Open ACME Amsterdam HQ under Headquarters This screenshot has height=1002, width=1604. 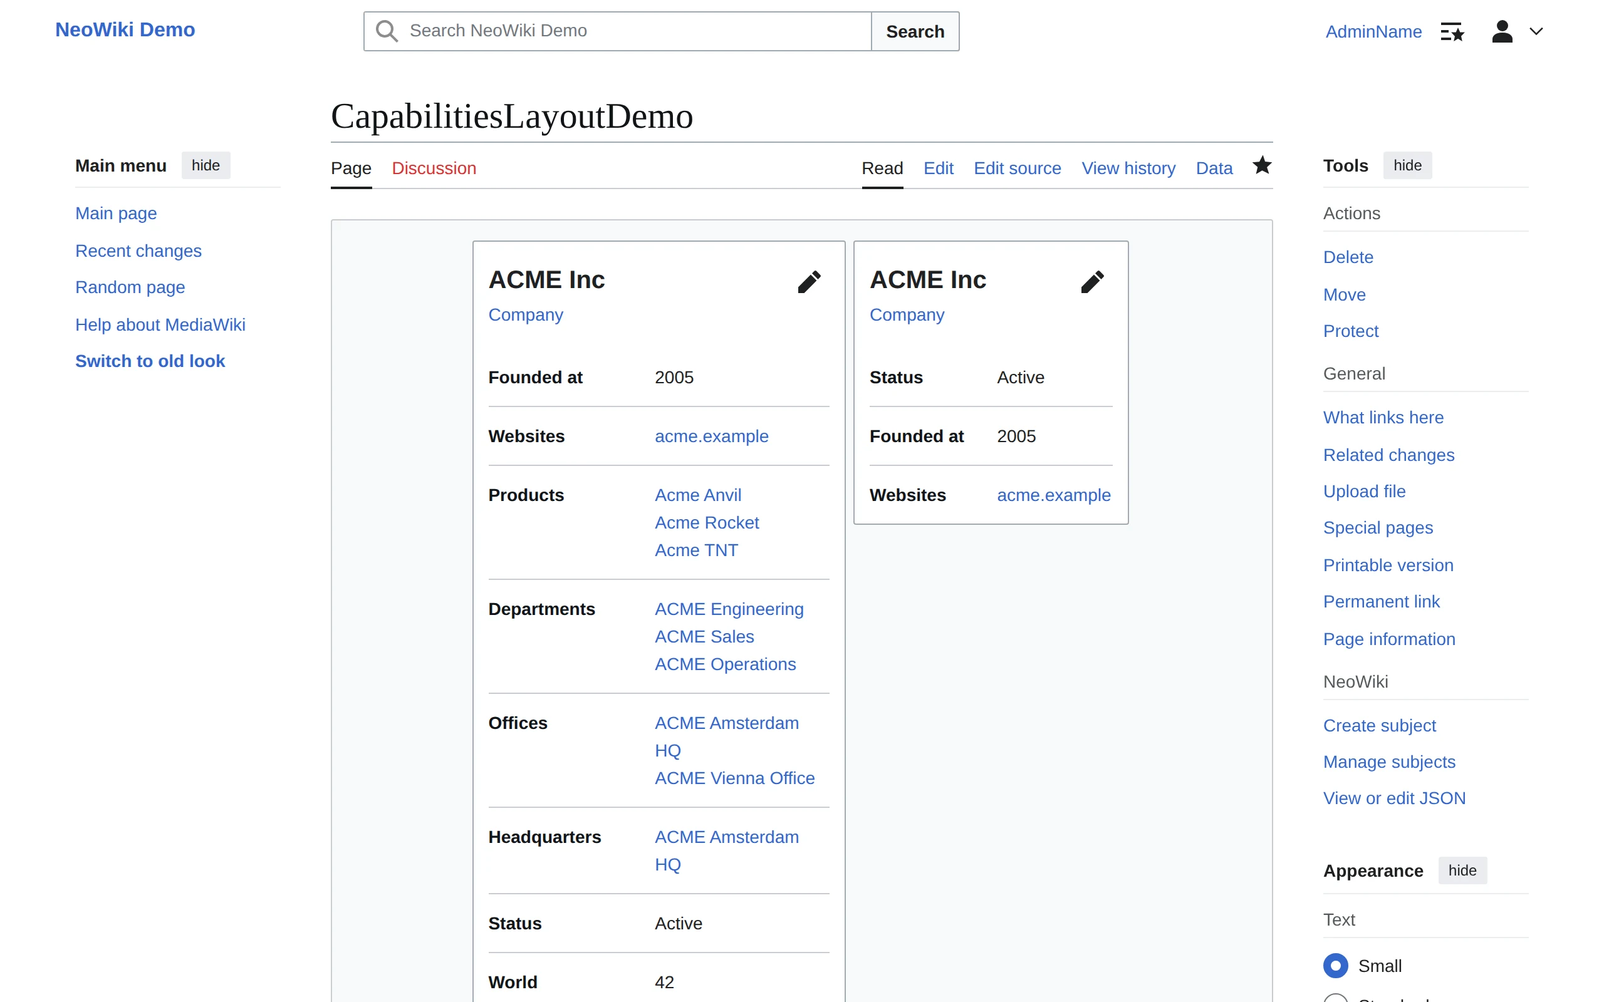tap(726, 850)
